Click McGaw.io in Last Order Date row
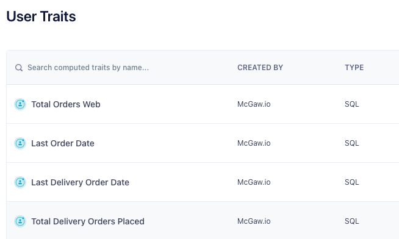Image resolution: width=399 pixels, height=239 pixels. pos(254,143)
